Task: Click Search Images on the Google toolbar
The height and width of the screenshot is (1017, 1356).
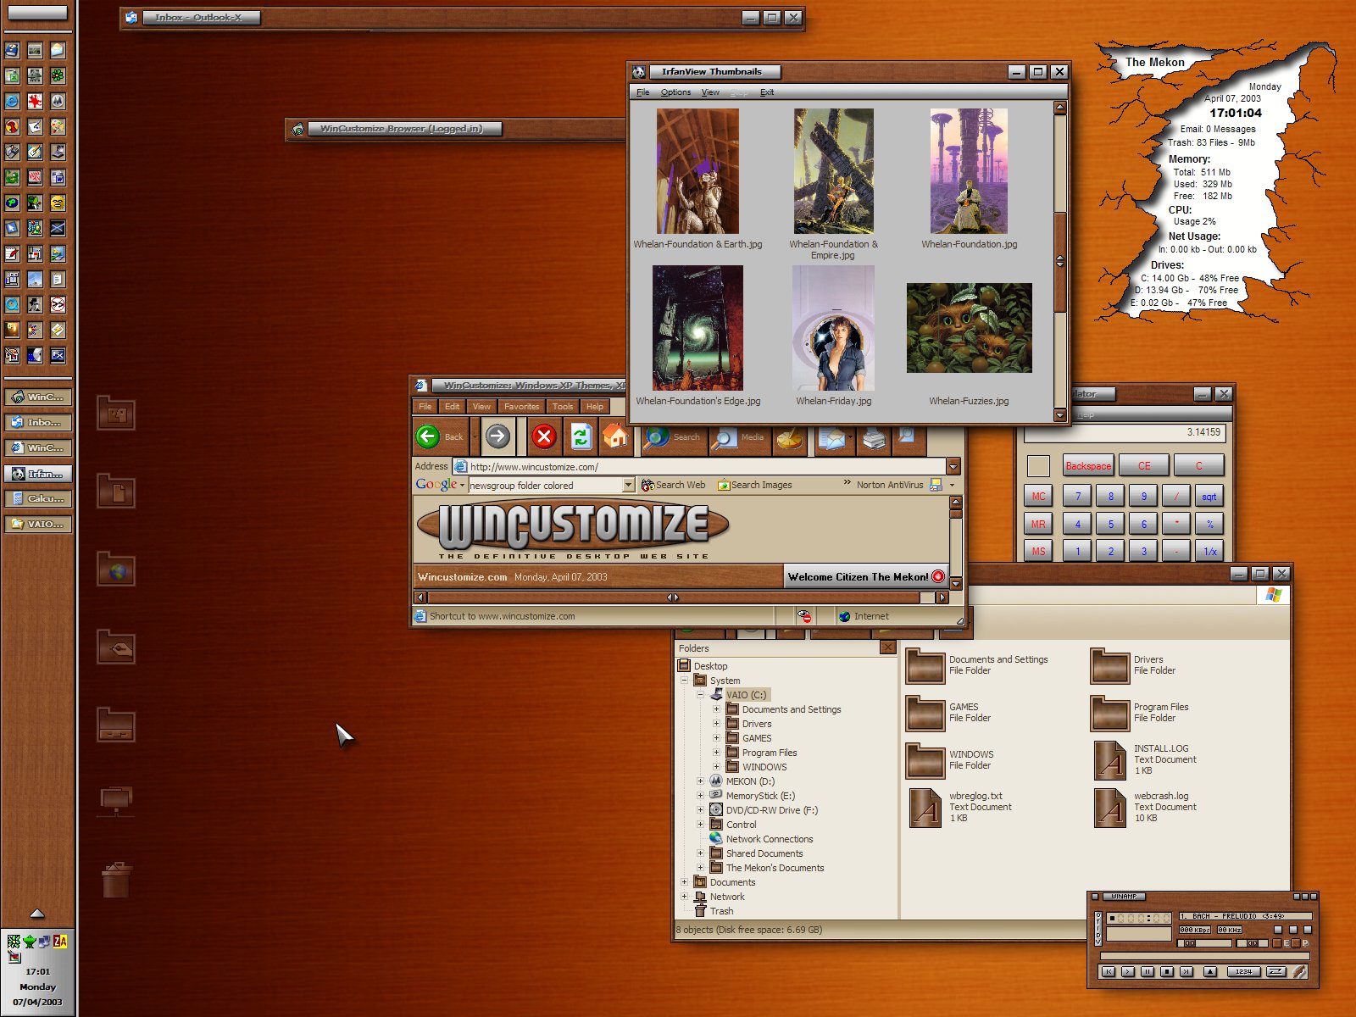Action: (x=754, y=485)
